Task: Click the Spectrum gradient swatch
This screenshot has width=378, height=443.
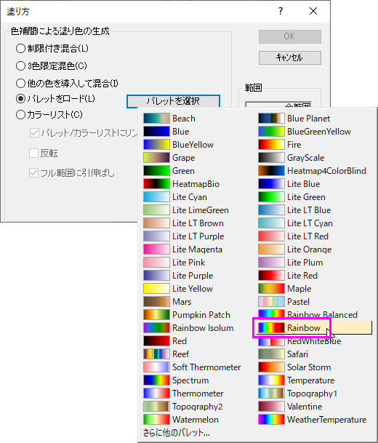Action: pyautogui.click(x=156, y=380)
